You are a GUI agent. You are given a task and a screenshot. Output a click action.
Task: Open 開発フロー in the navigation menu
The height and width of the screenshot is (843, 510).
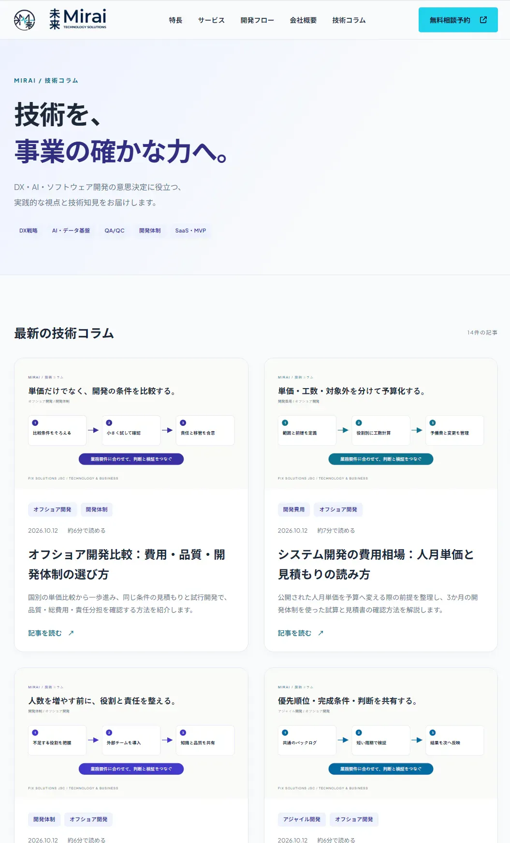coord(257,20)
